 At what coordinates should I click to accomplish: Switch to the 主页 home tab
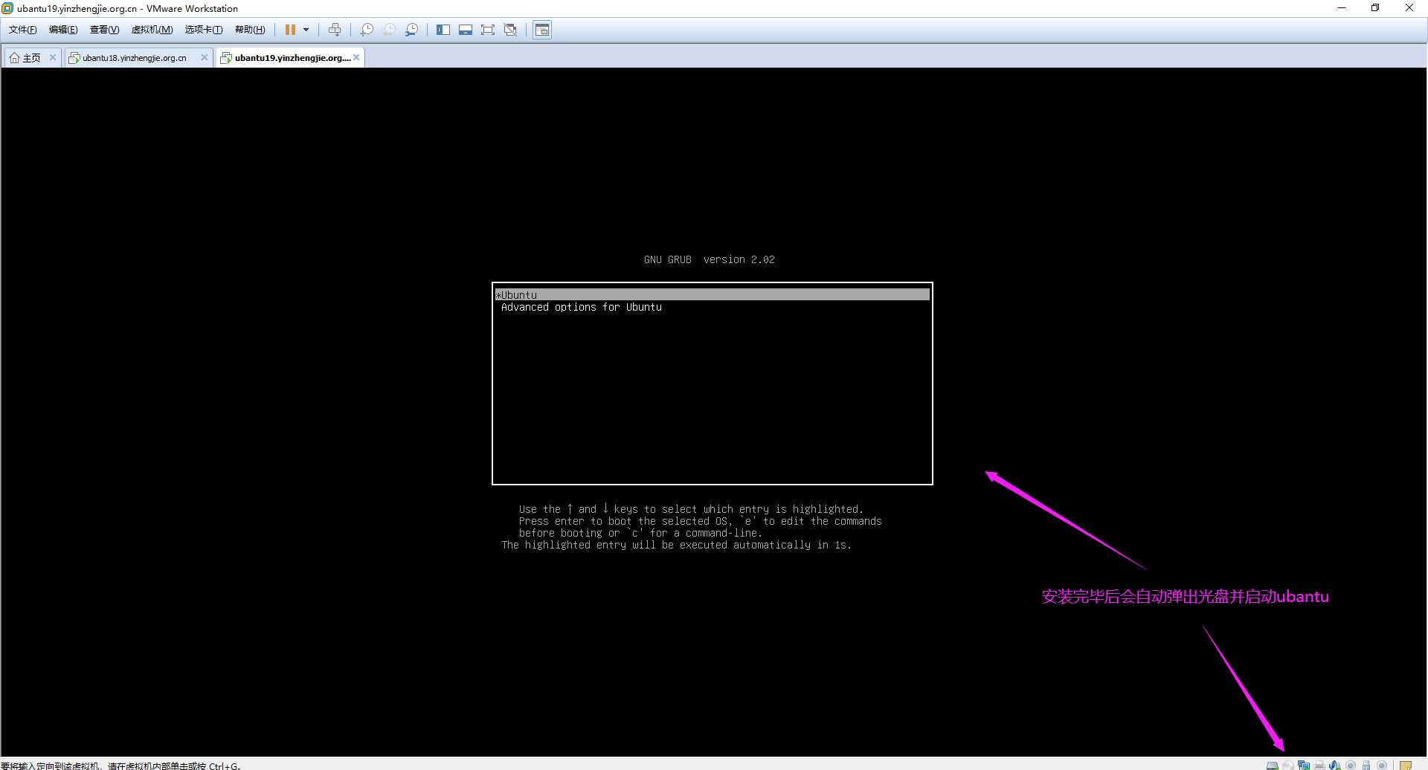[31, 57]
